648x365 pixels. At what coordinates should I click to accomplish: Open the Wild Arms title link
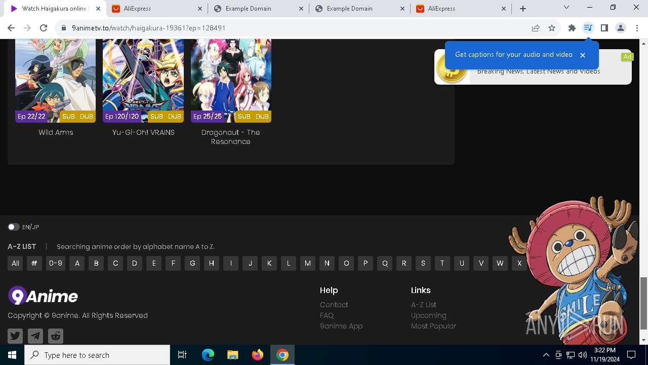click(x=56, y=132)
